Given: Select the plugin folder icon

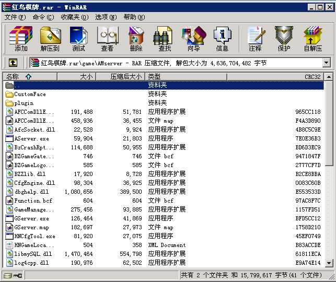Looking at the screenshot, I should pos(9,103).
